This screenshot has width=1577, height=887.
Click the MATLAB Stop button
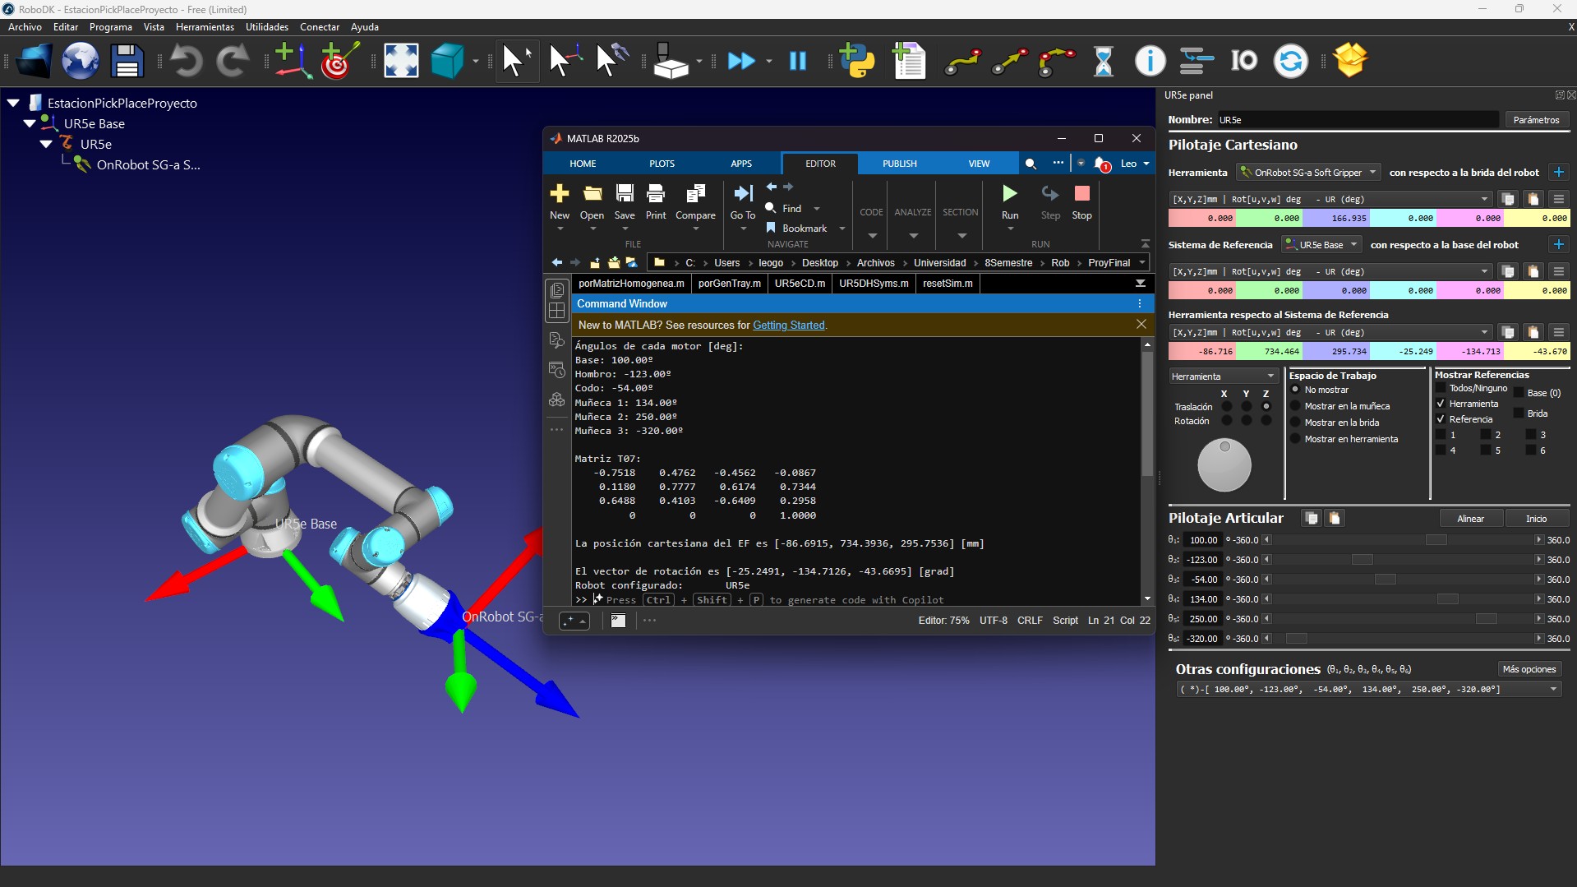(1082, 202)
